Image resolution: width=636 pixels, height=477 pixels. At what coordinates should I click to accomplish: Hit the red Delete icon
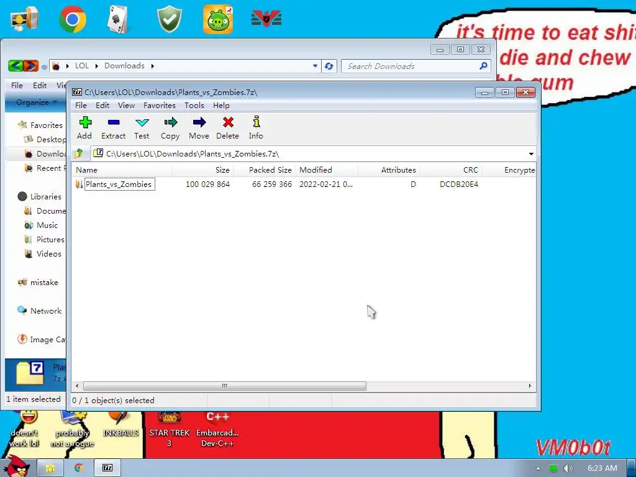227,128
